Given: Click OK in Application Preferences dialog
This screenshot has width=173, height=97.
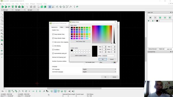Looking at the screenshot, I should (x=105, y=77).
